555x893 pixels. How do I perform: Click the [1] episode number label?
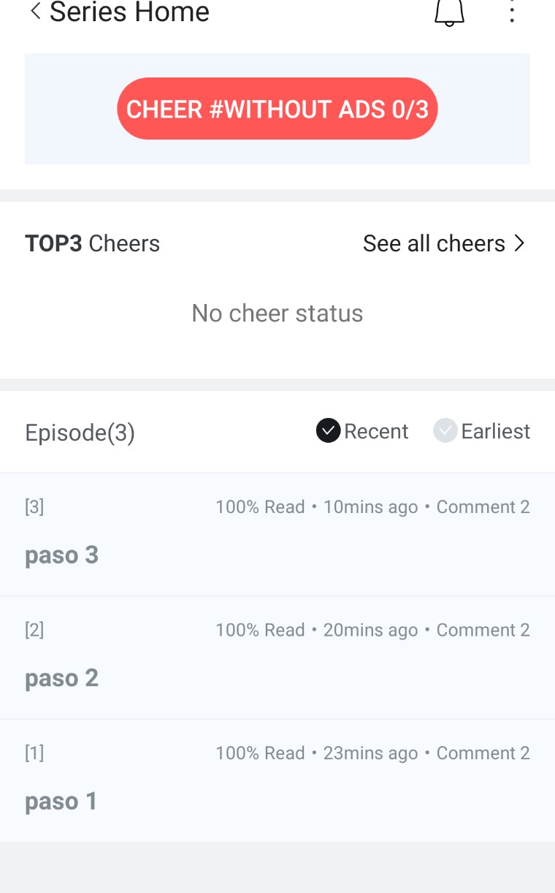click(34, 753)
